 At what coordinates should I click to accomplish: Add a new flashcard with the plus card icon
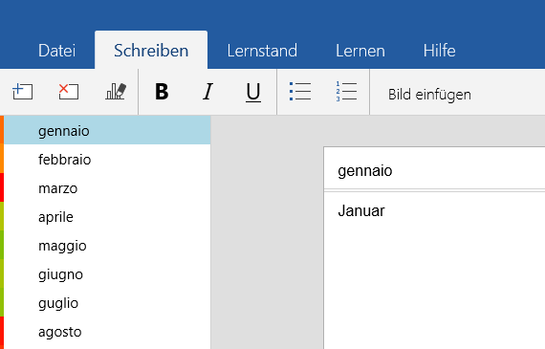point(23,92)
